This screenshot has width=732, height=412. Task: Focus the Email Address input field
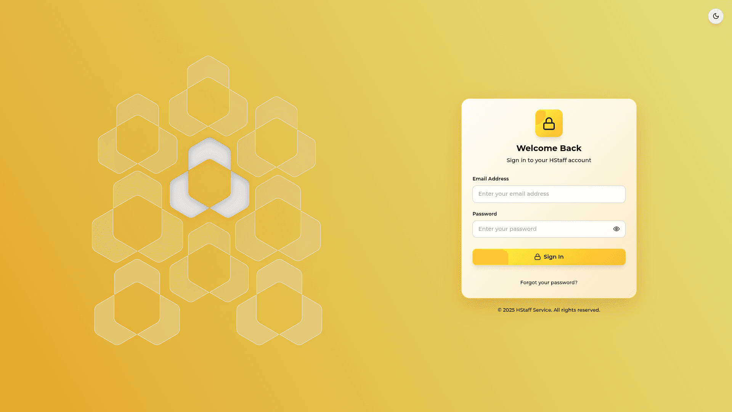pos(549,194)
